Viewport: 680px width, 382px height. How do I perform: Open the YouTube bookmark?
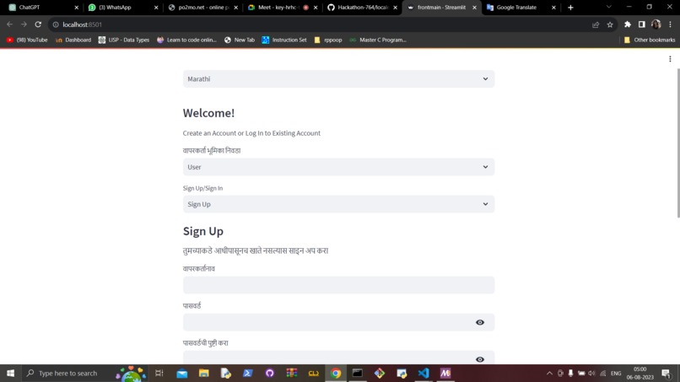(27, 40)
